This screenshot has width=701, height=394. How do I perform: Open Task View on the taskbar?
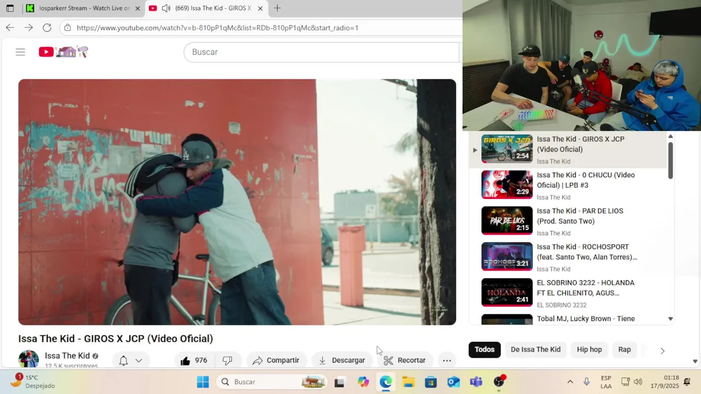pos(340,382)
